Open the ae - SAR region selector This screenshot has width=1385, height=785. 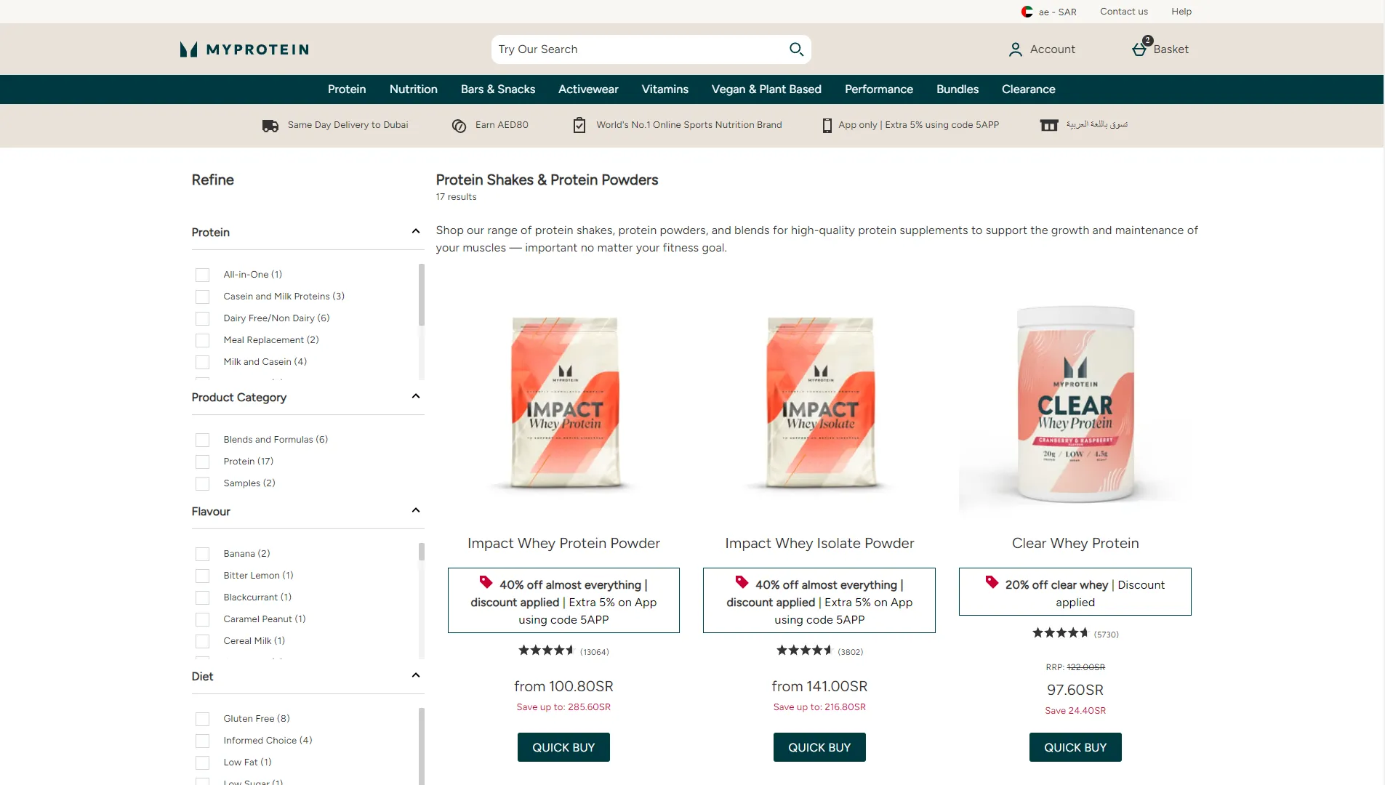pyautogui.click(x=1049, y=12)
